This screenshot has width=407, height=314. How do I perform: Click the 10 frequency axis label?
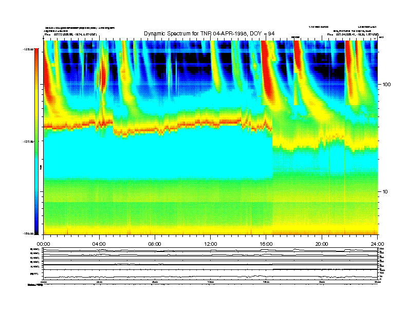[385, 192]
